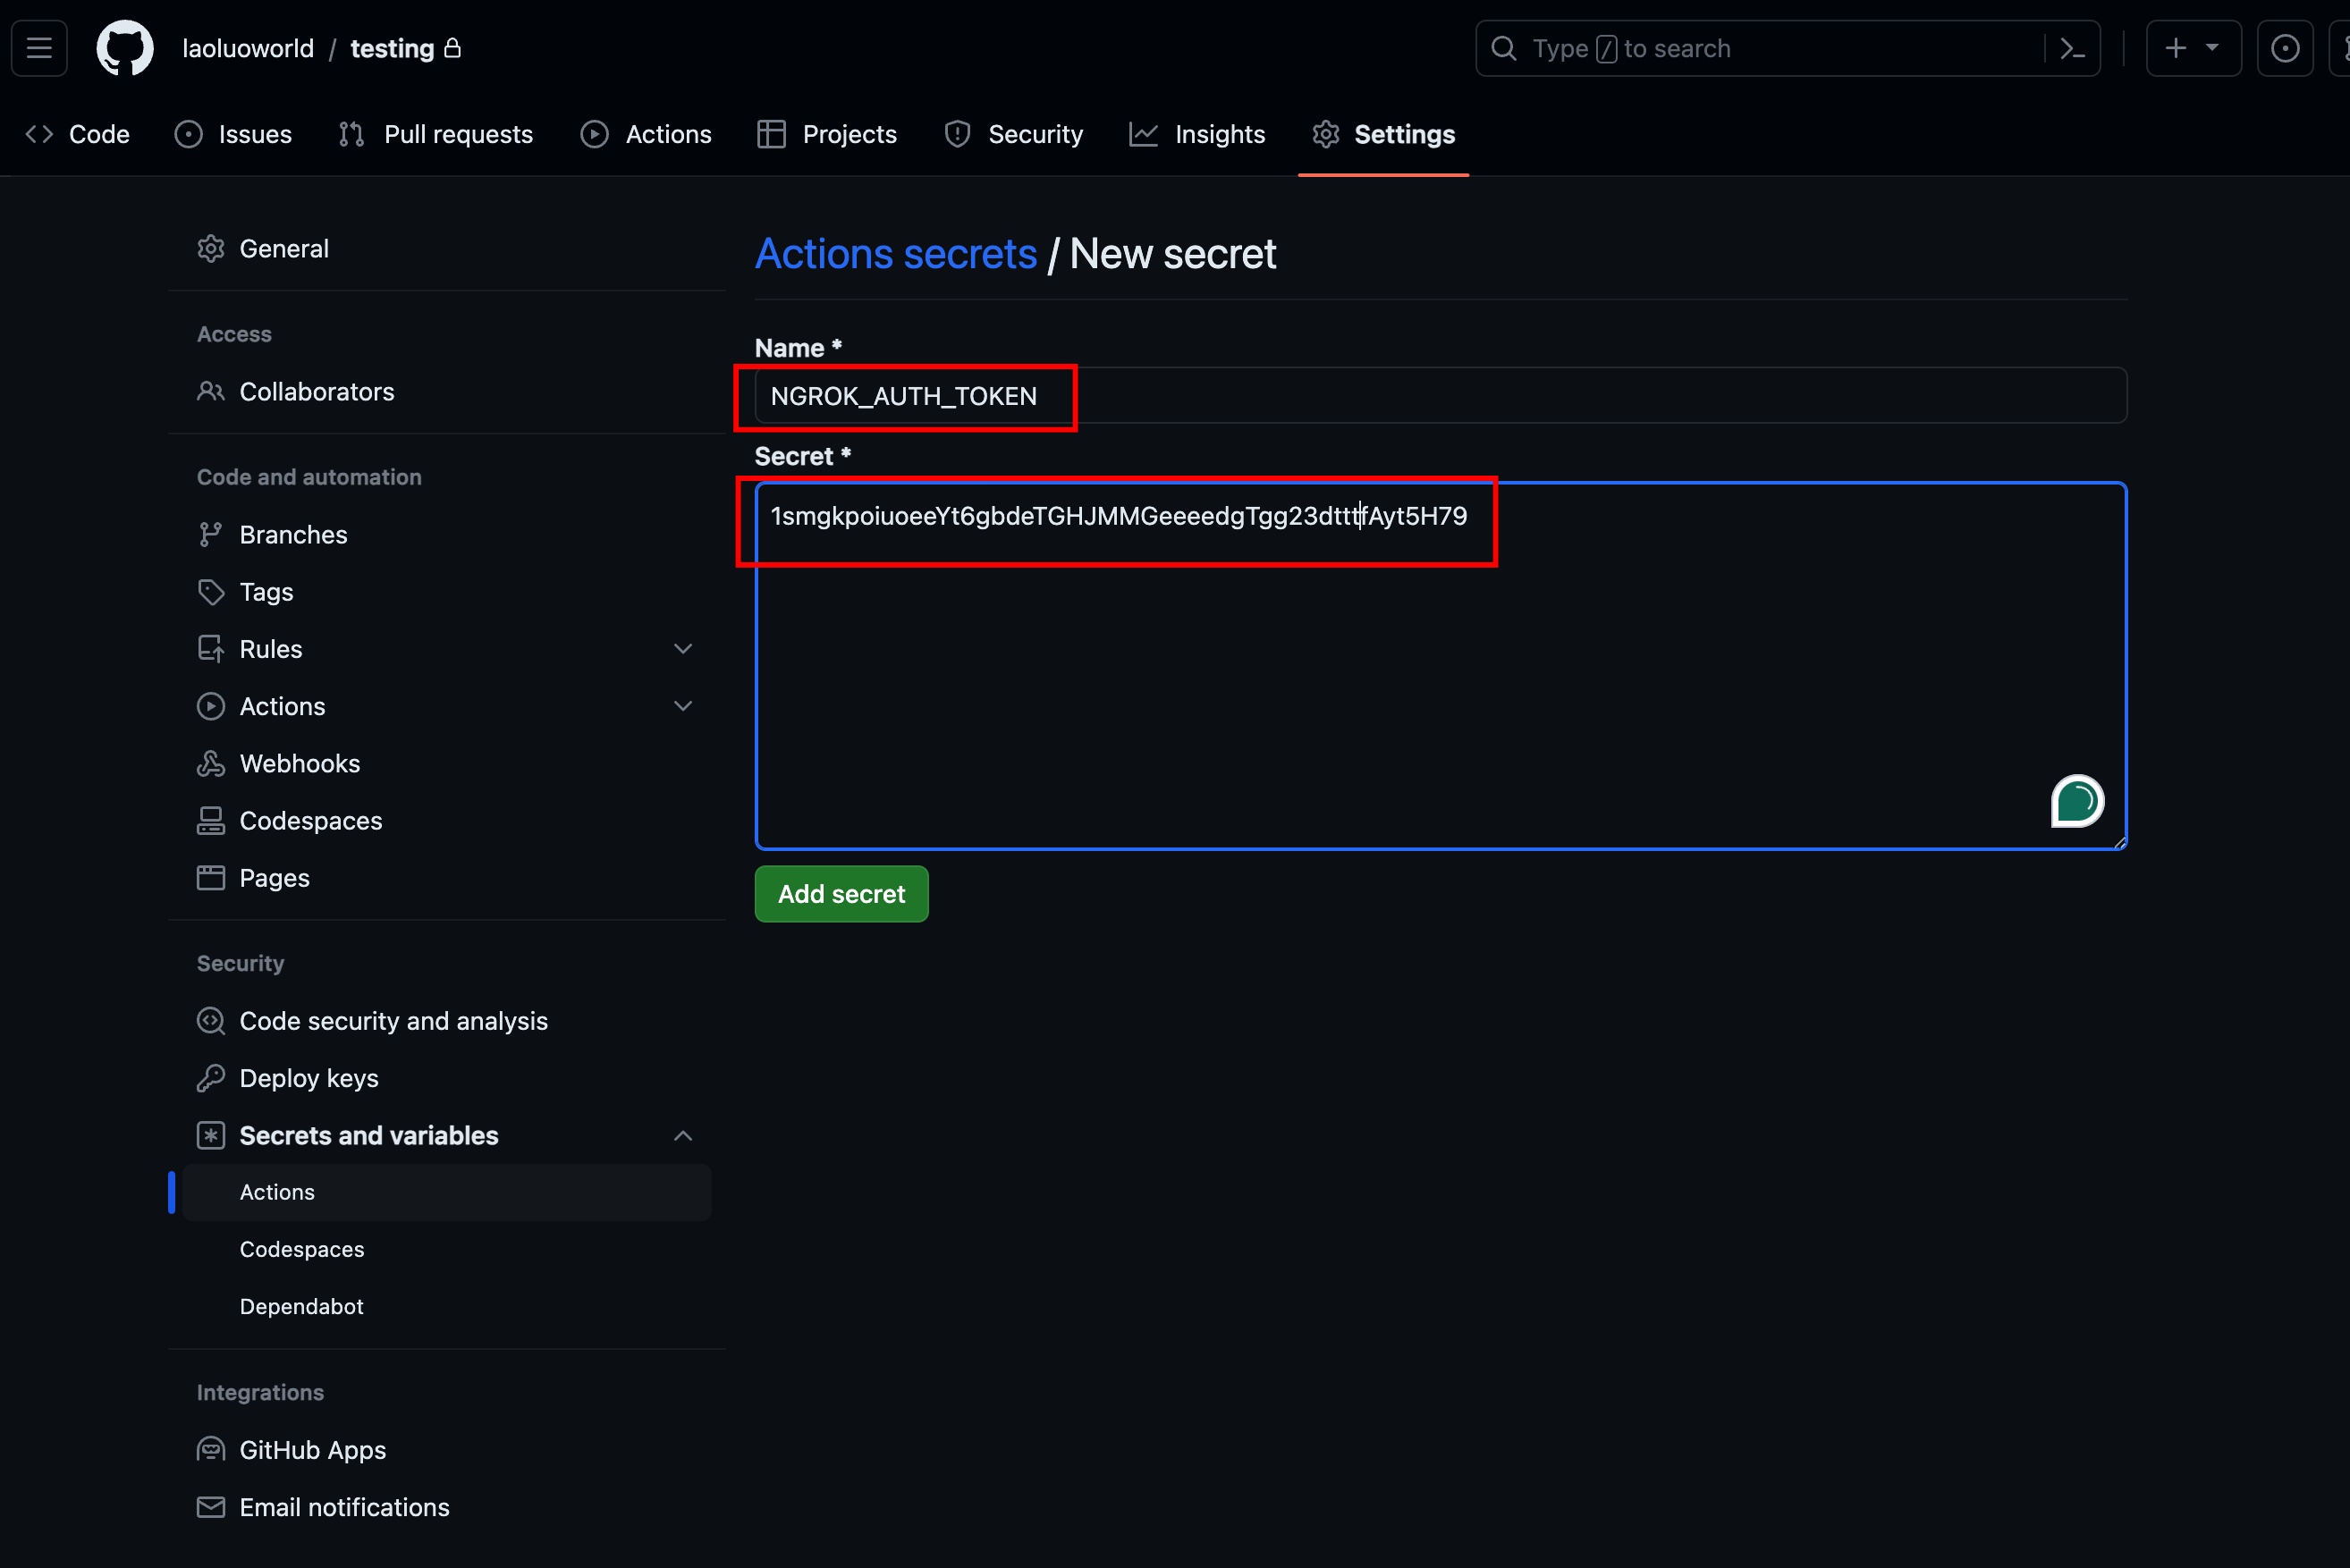Click the Deploy keys sidebar option
This screenshot has height=1568, width=2350.
pos(308,1078)
